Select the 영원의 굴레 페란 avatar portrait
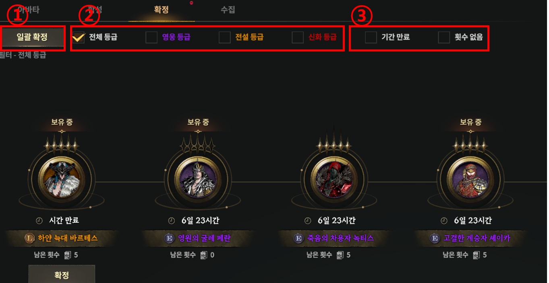 [x=198, y=177]
